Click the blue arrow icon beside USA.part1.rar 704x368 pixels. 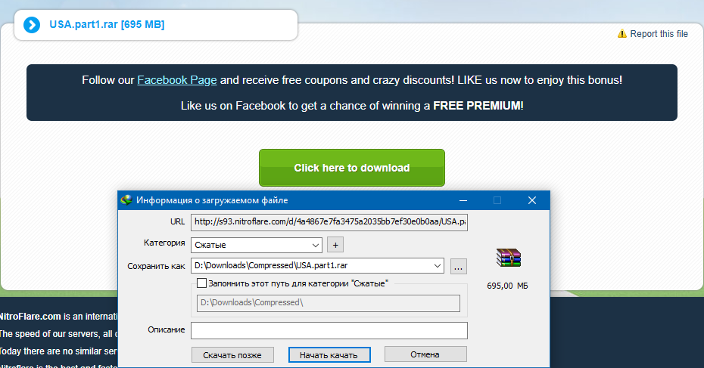32,25
